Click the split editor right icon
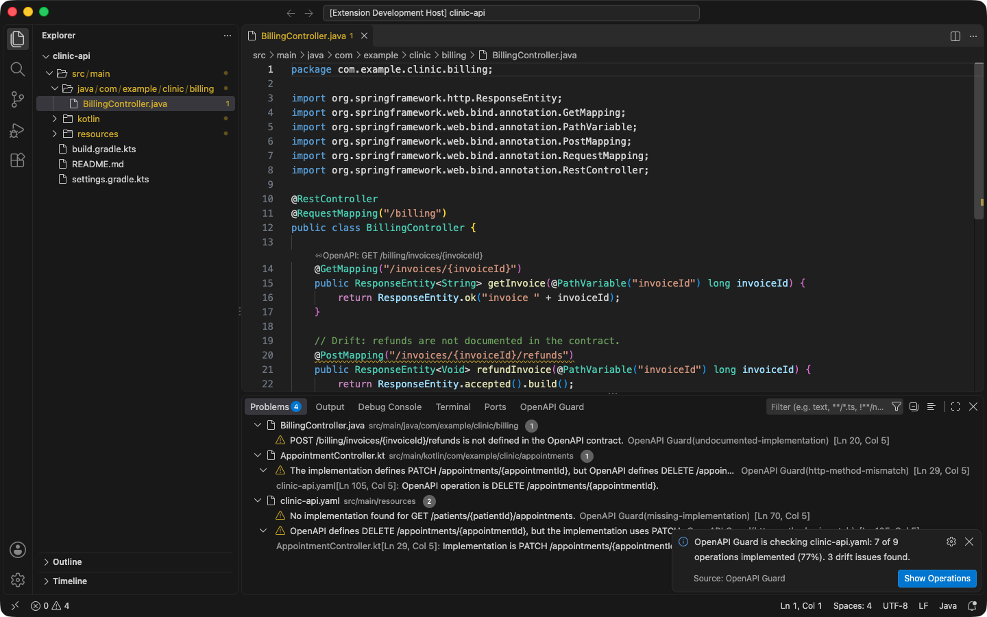Image resolution: width=987 pixels, height=617 pixels. pos(955,36)
